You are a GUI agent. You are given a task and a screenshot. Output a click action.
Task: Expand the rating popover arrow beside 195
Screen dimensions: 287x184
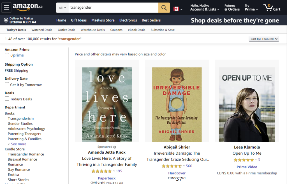point(114,171)
